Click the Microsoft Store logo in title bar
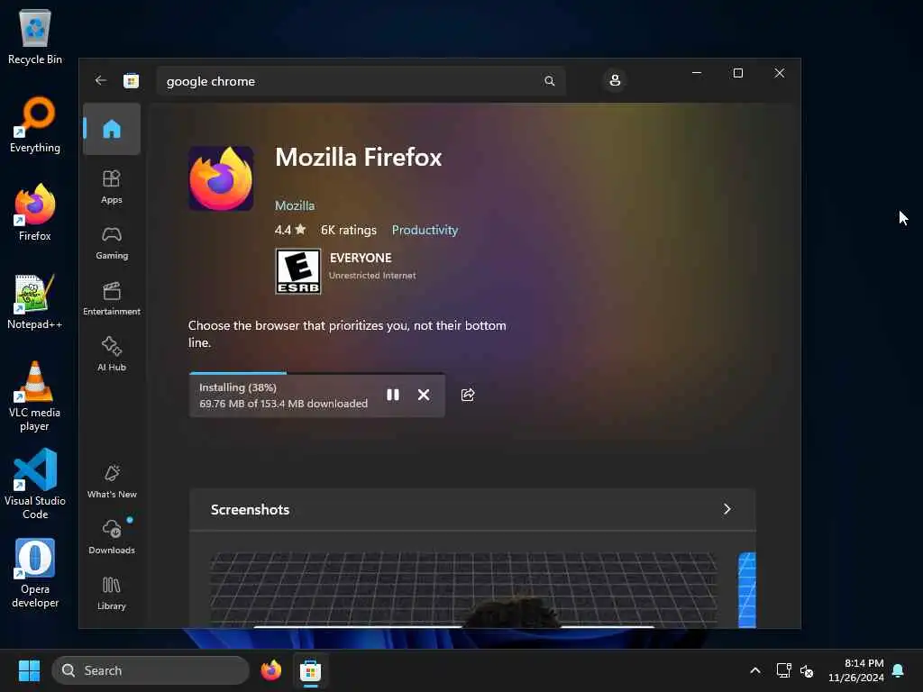923x692 pixels. pos(132,80)
